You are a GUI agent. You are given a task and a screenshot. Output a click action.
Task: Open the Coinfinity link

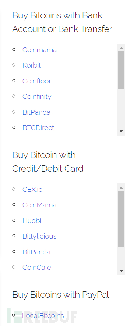(37, 96)
